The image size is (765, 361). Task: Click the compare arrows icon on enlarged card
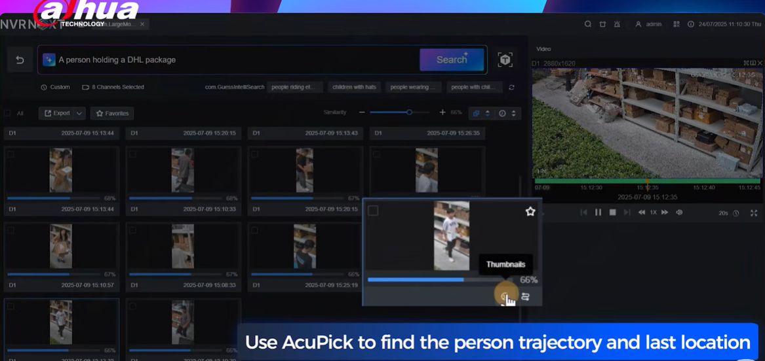click(x=526, y=296)
